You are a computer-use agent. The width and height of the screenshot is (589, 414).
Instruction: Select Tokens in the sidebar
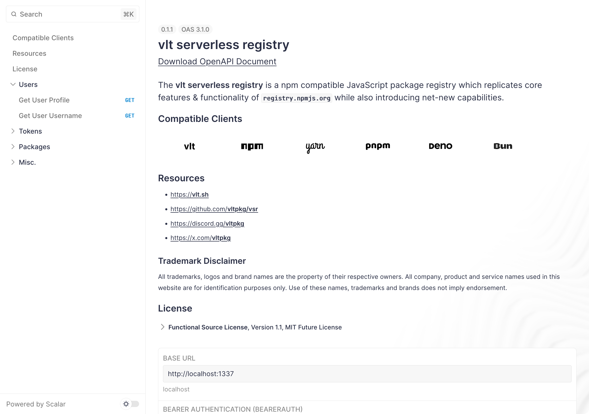coord(30,131)
